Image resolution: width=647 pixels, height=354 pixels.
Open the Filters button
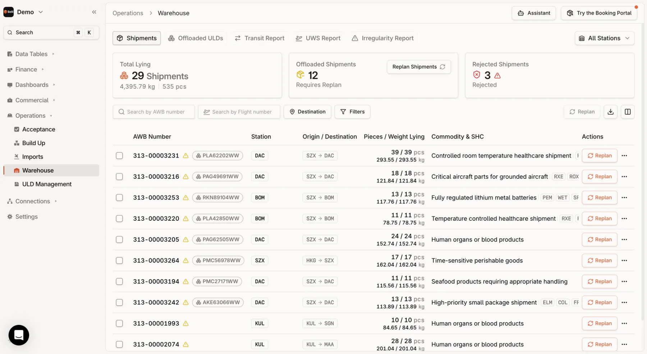click(x=352, y=112)
